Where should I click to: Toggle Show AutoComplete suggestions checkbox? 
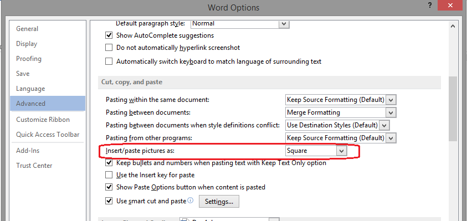pos(109,35)
